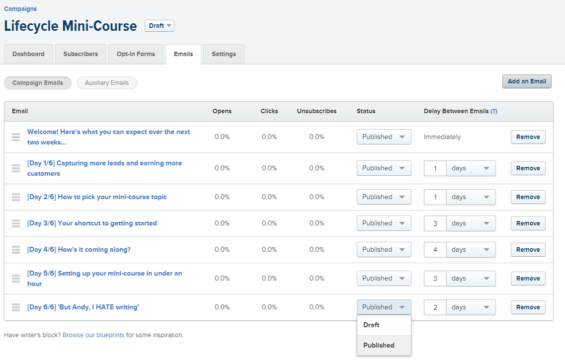Open days unit dropdown for Day 2/6 email
This screenshot has width=565, height=360.
(471, 197)
